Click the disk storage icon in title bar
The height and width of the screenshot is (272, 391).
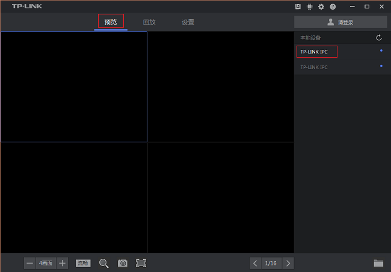[298, 7]
